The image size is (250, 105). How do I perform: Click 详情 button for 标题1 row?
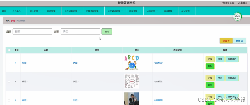pos(210,59)
